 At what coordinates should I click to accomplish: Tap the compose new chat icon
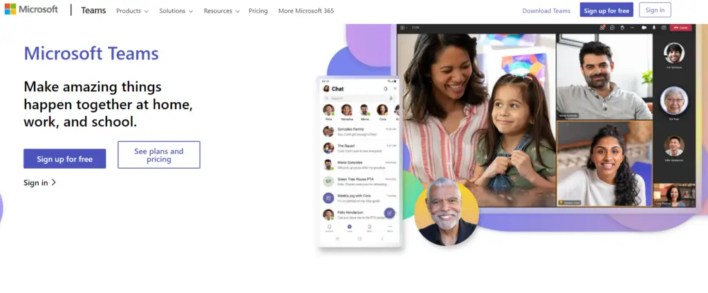coord(389,213)
